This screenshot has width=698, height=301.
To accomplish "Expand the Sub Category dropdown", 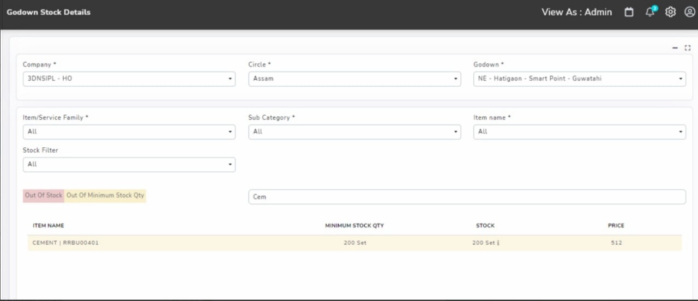I will (354, 131).
